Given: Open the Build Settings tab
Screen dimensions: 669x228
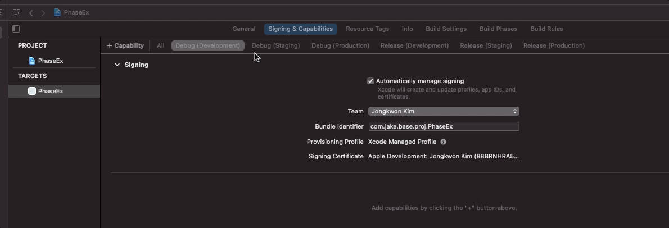Looking at the screenshot, I should click(446, 29).
